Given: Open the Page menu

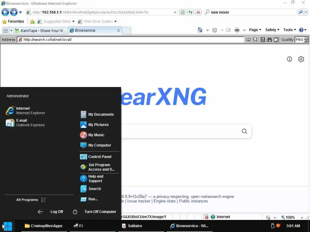Looking at the screenshot, I should coord(255,30).
